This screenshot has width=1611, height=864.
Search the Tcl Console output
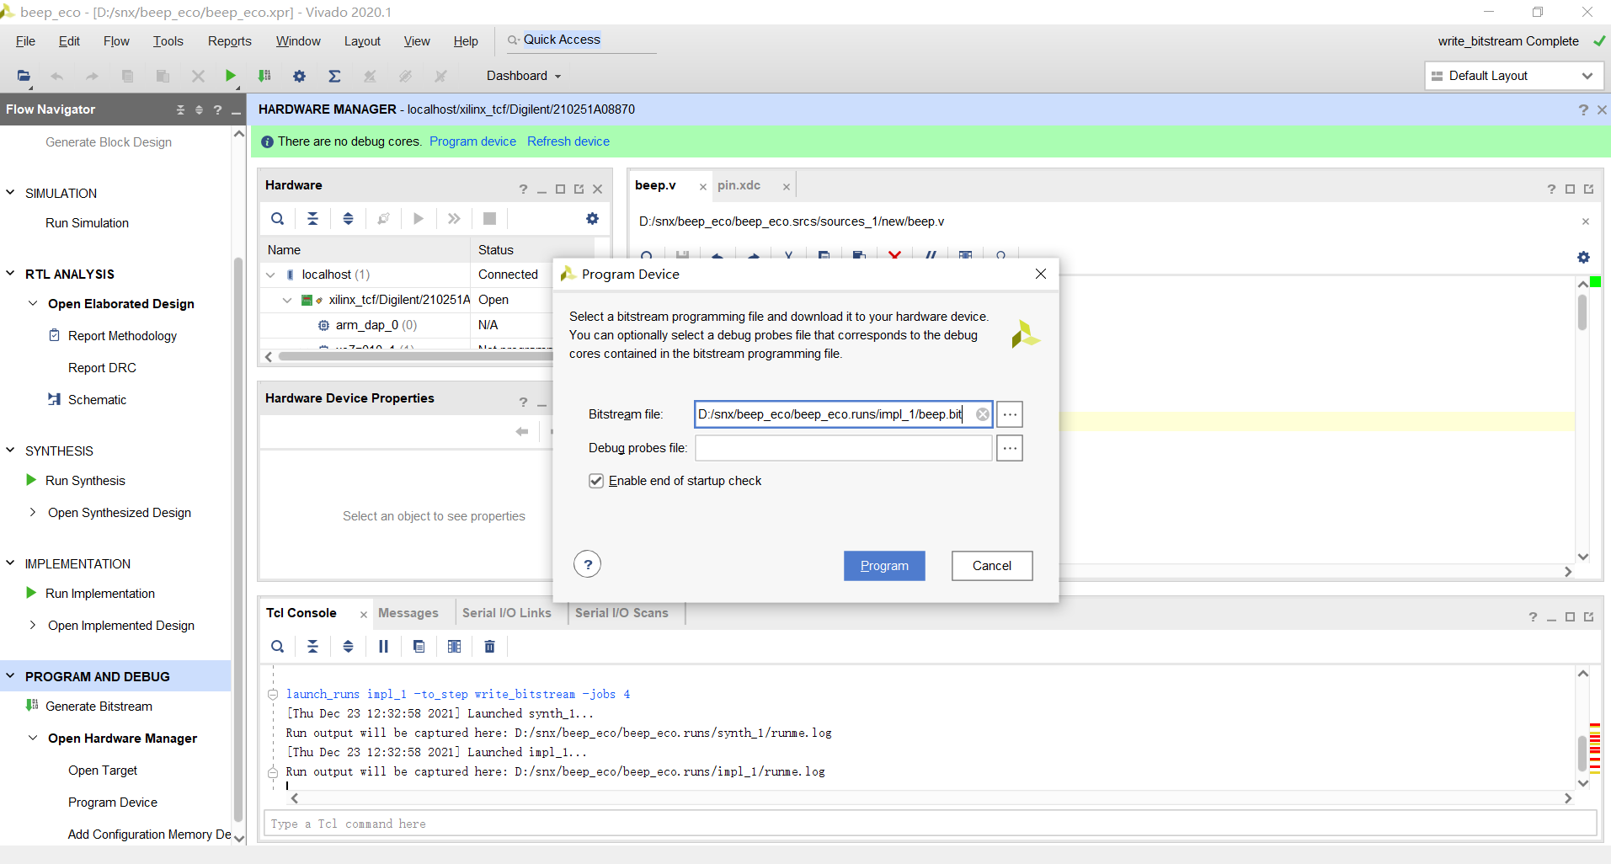277,647
